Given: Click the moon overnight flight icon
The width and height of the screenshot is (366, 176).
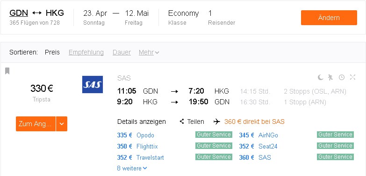Looking at the screenshot, I should pyautogui.click(x=321, y=77).
